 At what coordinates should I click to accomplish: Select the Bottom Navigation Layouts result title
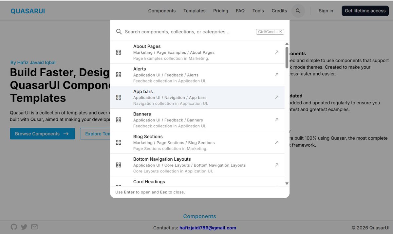pyautogui.click(x=162, y=159)
